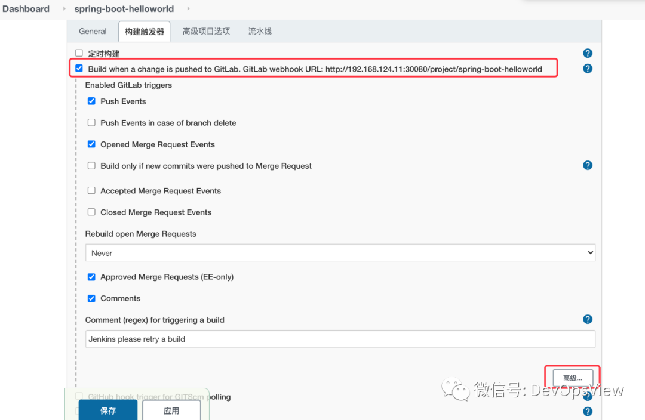Expand Dashboard breadcrumb arrow menu
This screenshot has height=420, width=645.
64,8
